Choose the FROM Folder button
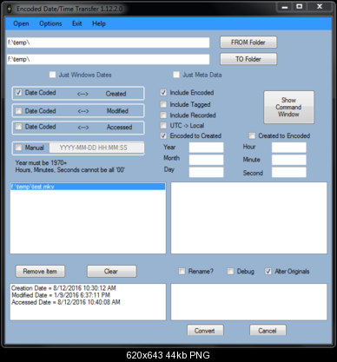 tap(248, 43)
